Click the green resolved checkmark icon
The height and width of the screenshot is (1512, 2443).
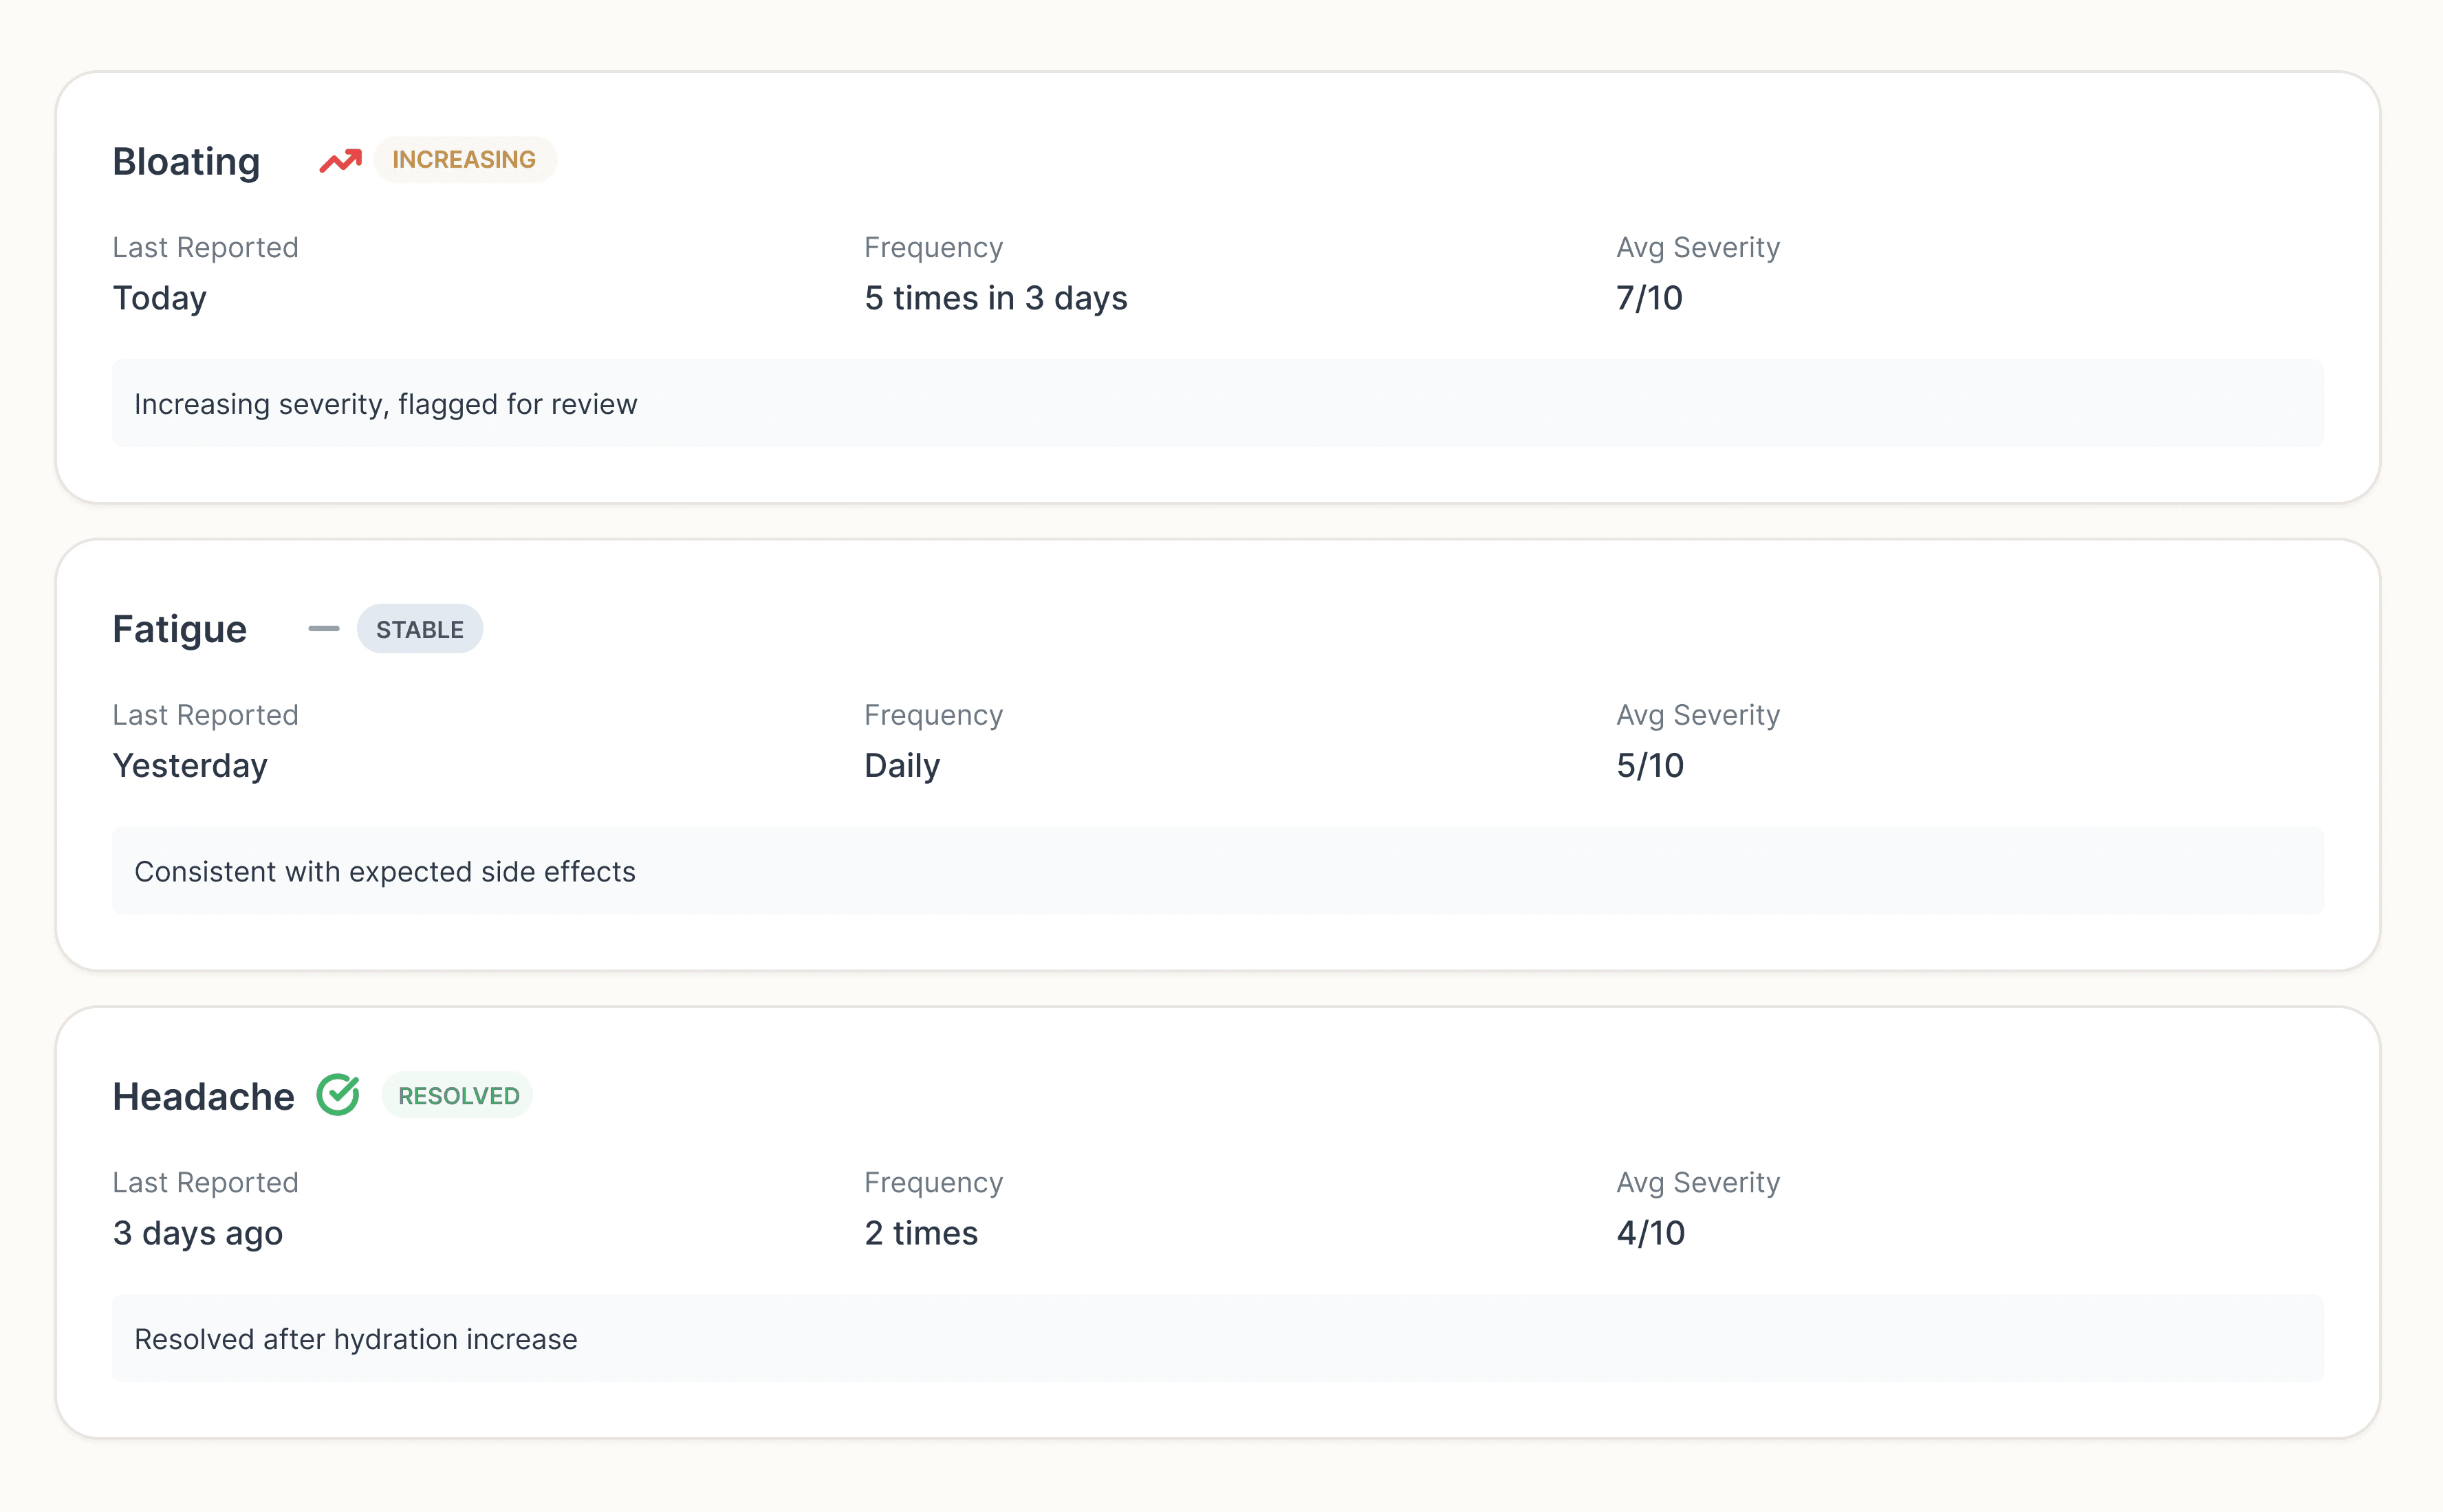(338, 1095)
